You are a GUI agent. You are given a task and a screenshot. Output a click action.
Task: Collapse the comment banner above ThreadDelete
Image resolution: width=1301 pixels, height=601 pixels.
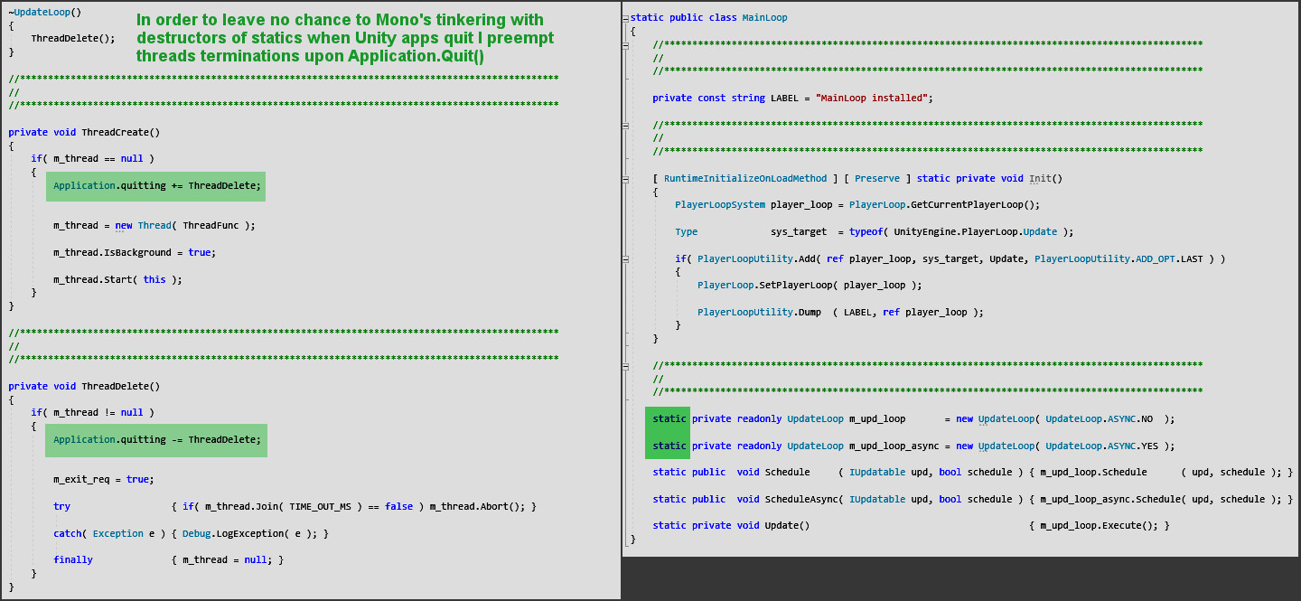pyautogui.click(x=3, y=332)
